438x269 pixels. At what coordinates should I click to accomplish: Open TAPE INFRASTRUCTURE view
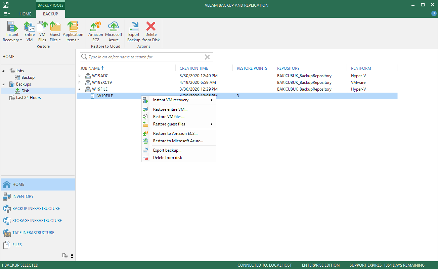(x=38, y=233)
